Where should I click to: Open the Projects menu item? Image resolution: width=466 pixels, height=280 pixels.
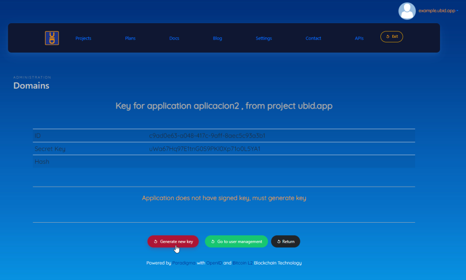(83, 38)
